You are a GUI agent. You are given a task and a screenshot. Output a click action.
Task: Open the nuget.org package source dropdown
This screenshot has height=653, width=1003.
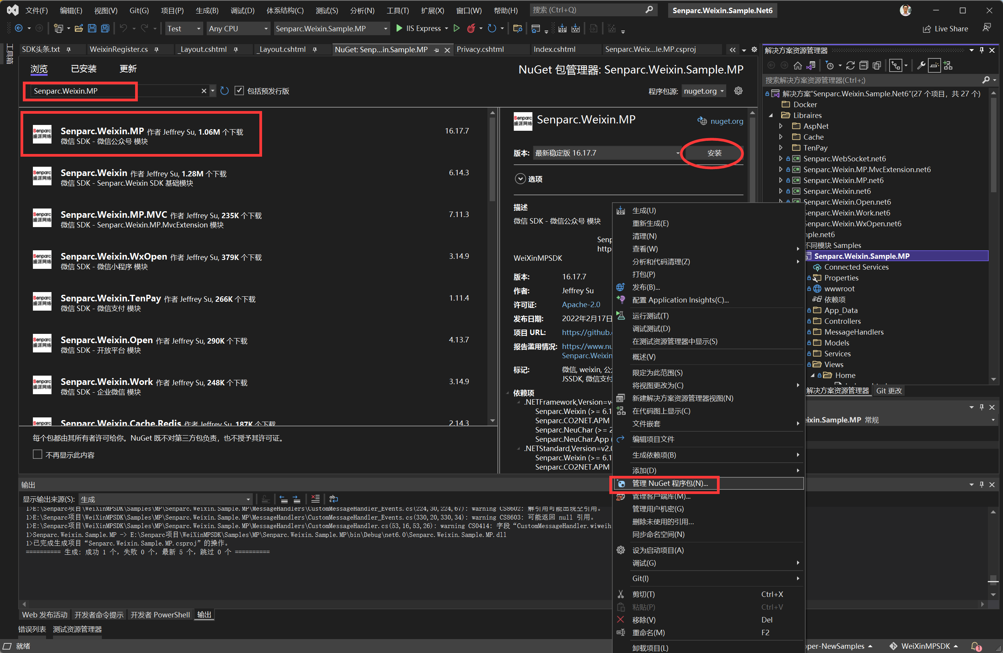tap(703, 91)
